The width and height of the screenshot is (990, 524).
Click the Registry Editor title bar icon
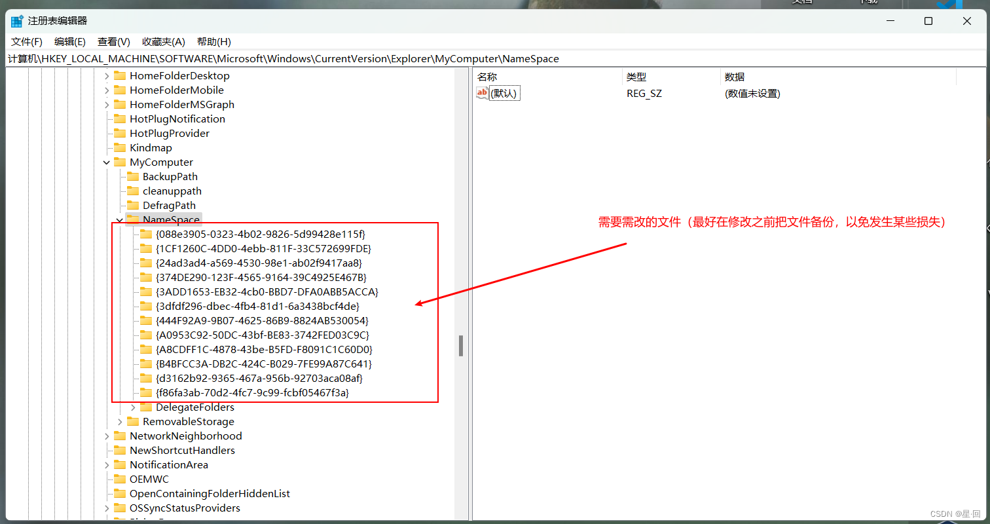coord(17,21)
